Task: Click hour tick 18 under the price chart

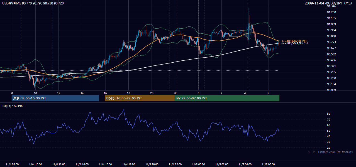Action: coord(128,93)
